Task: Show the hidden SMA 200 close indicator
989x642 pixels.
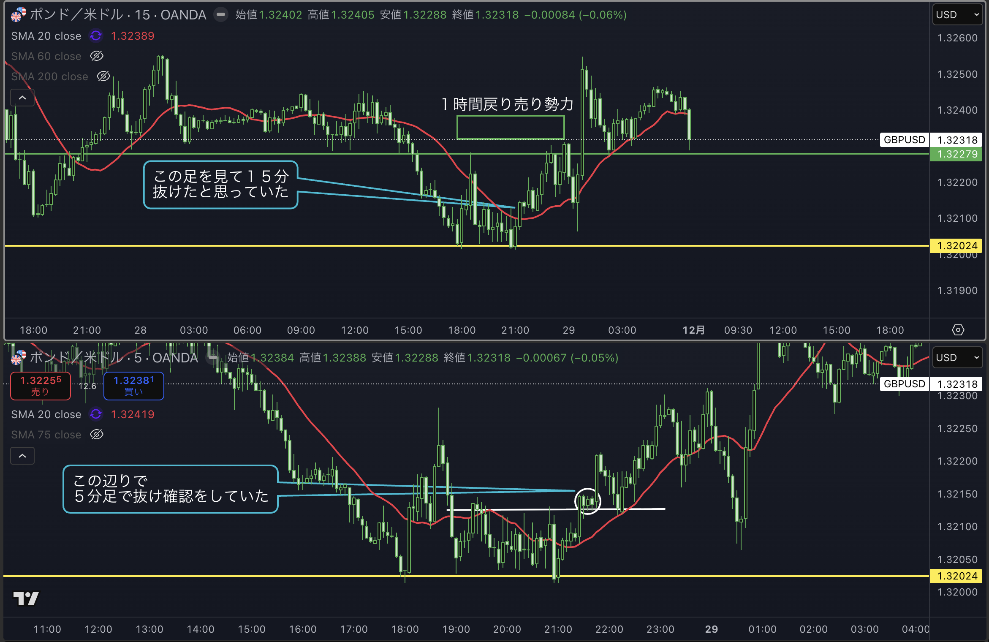Action: pyautogui.click(x=103, y=76)
